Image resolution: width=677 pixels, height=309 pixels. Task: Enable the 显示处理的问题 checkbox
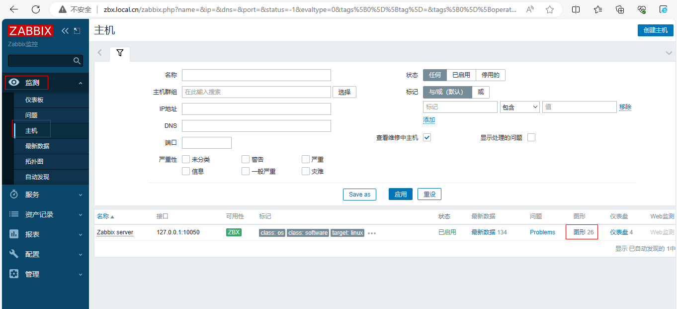531,137
